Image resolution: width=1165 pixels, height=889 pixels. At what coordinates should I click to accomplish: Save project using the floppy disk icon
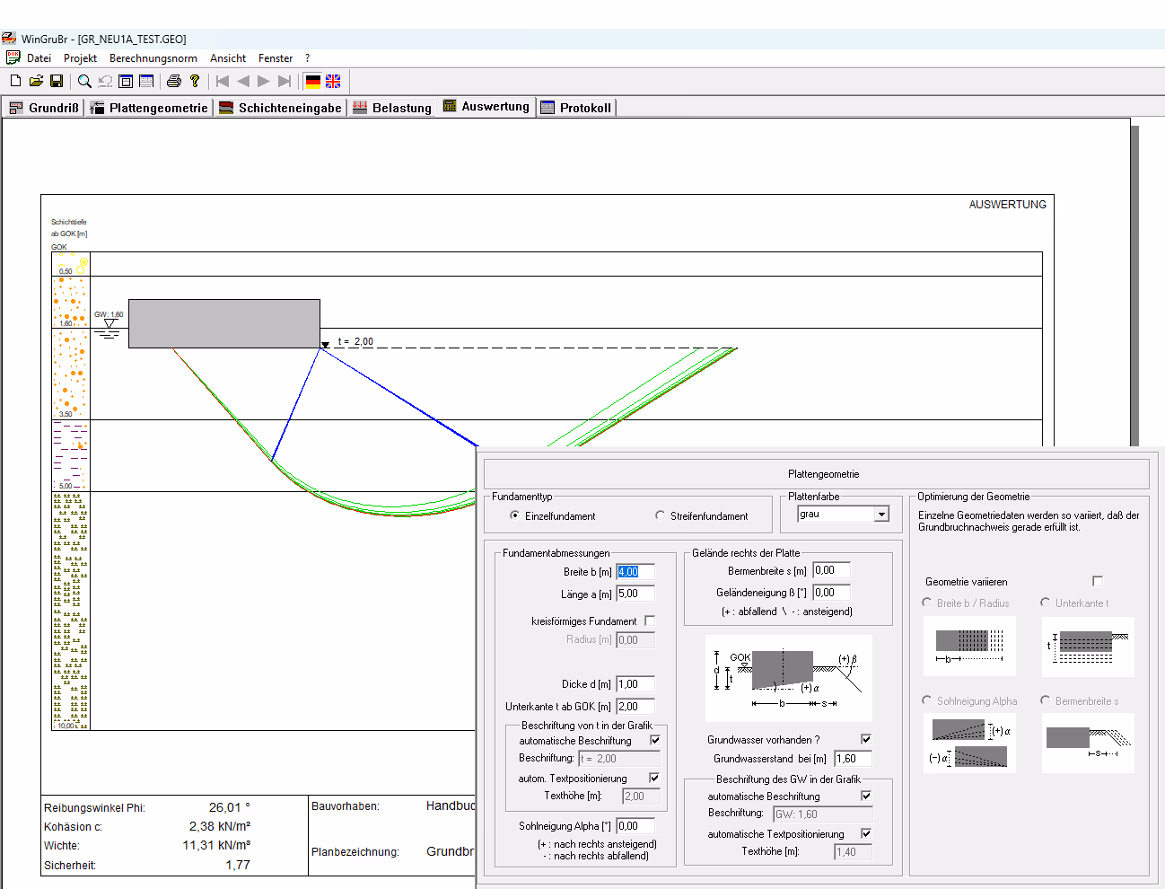pyautogui.click(x=57, y=81)
